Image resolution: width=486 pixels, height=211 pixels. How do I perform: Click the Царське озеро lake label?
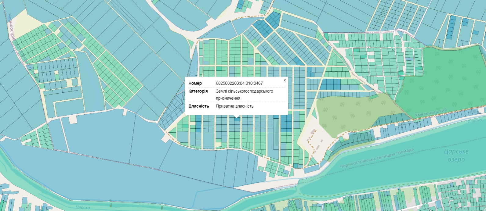(456, 155)
